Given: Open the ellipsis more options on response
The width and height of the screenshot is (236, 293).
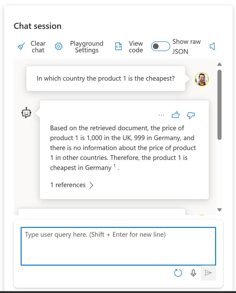Looking at the screenshot, I should [x=161, y=115].
